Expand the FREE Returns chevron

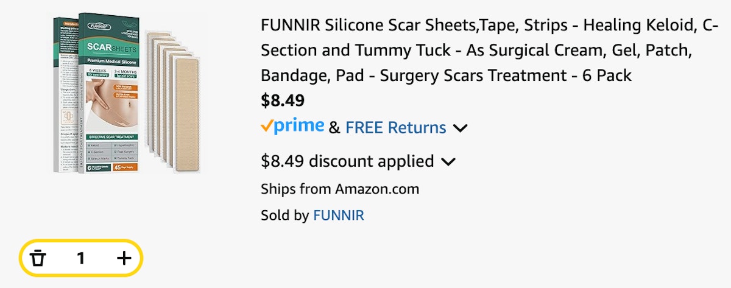[x=461, y=128]
